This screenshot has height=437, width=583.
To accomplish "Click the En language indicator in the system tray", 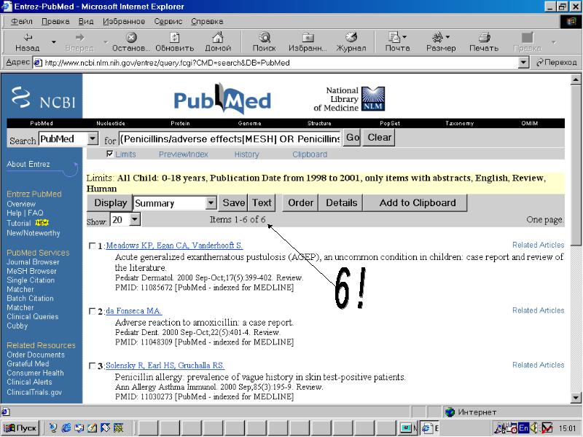I will click(523, 428).
